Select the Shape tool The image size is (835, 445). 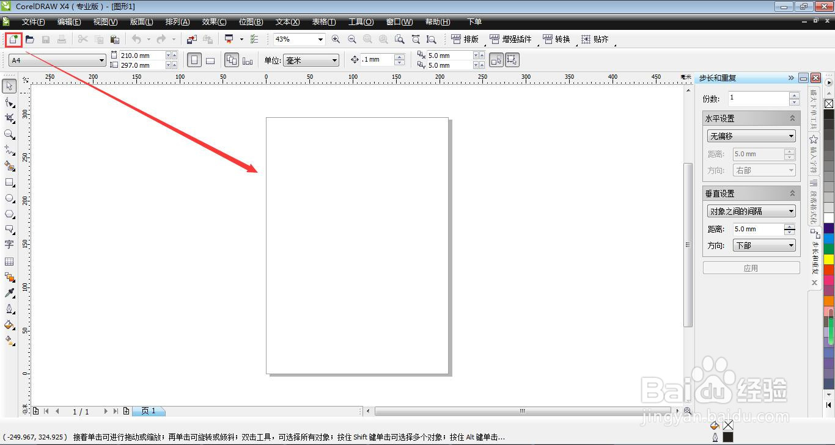click(x=9, y=102)
